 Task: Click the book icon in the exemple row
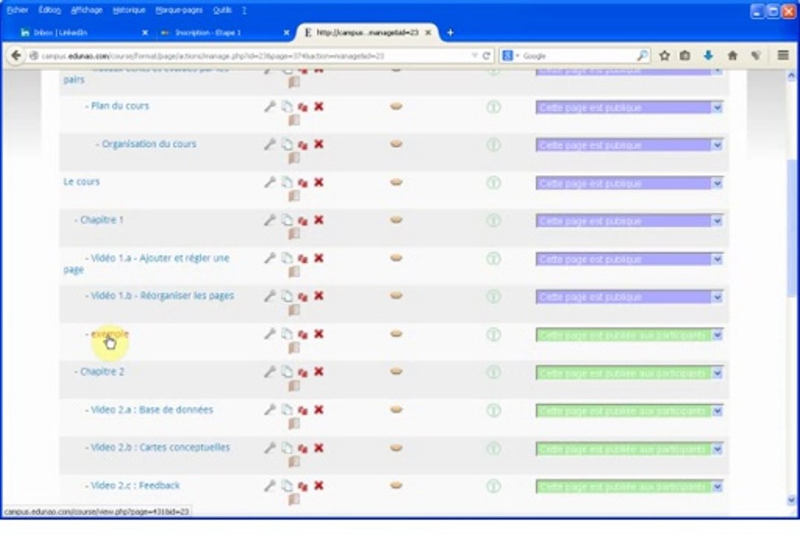click(x=294, y=348)
